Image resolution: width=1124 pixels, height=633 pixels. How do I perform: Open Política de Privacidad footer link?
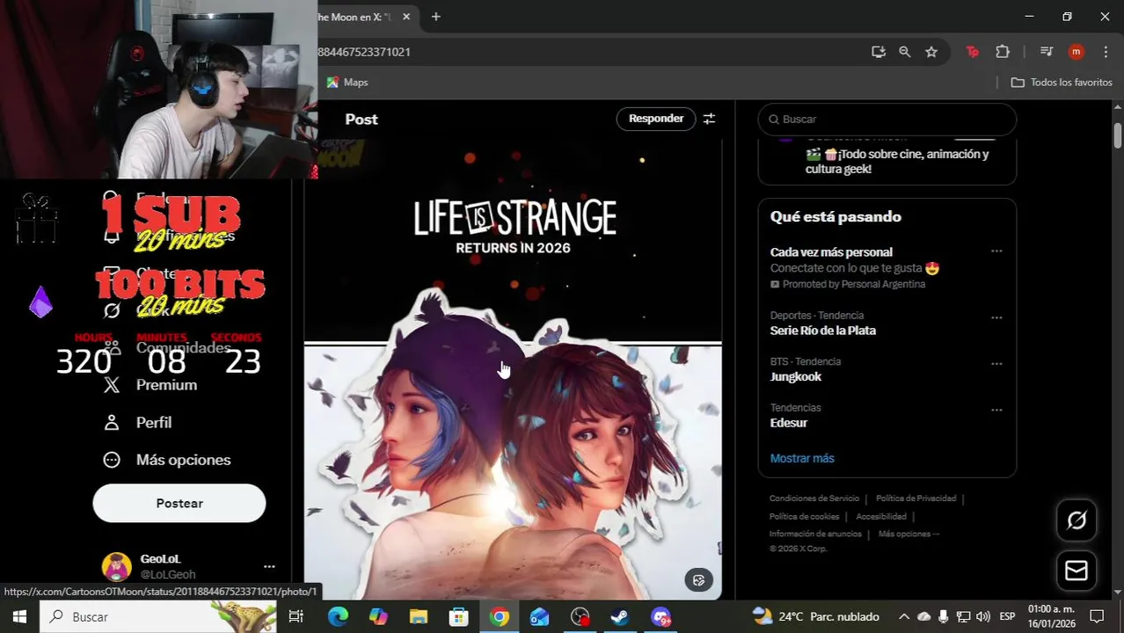916,498
